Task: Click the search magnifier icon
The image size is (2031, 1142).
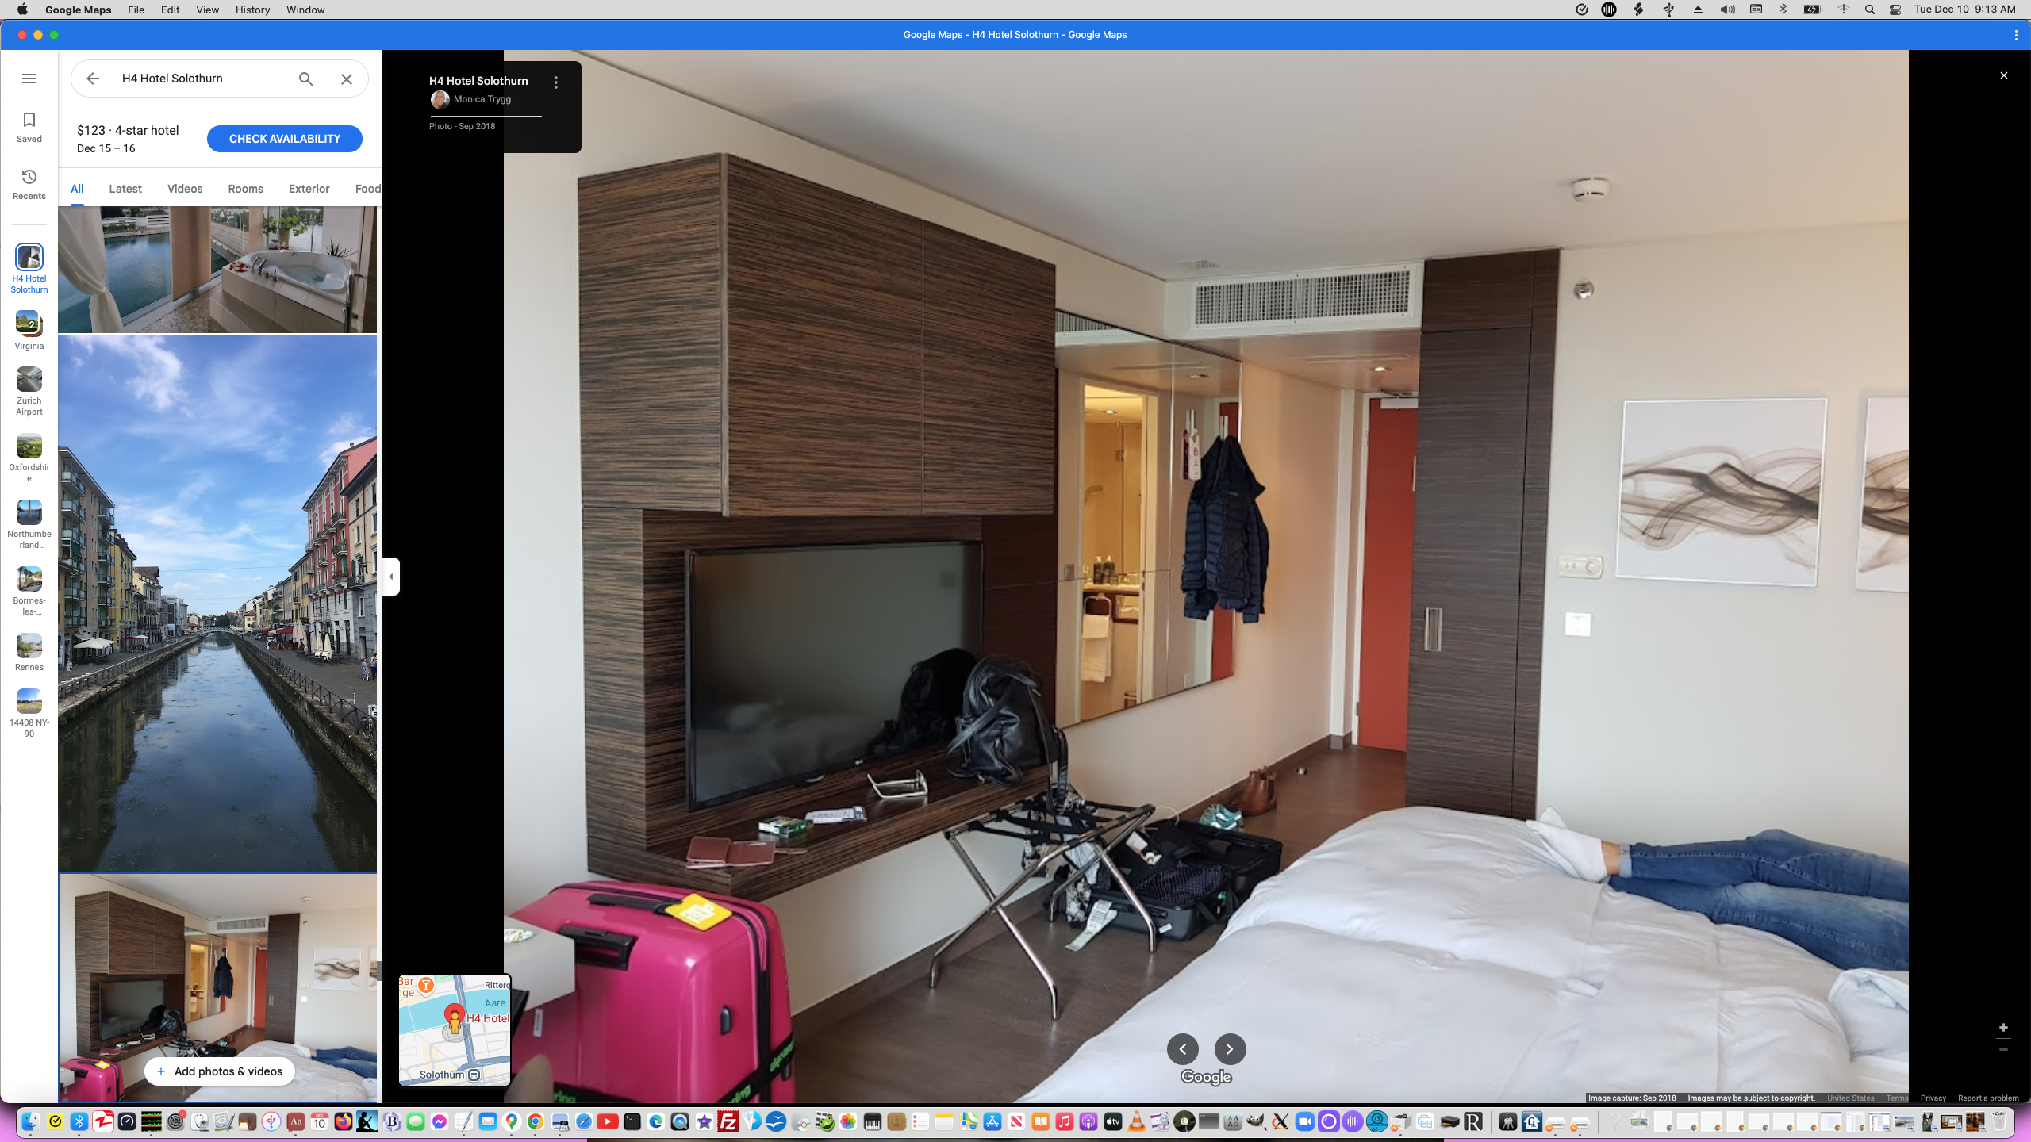Action: pyautogui.click(x=306, y=79)
